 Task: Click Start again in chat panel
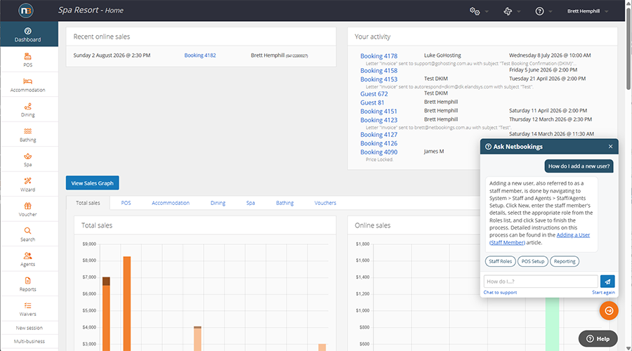tap(603, 292)
